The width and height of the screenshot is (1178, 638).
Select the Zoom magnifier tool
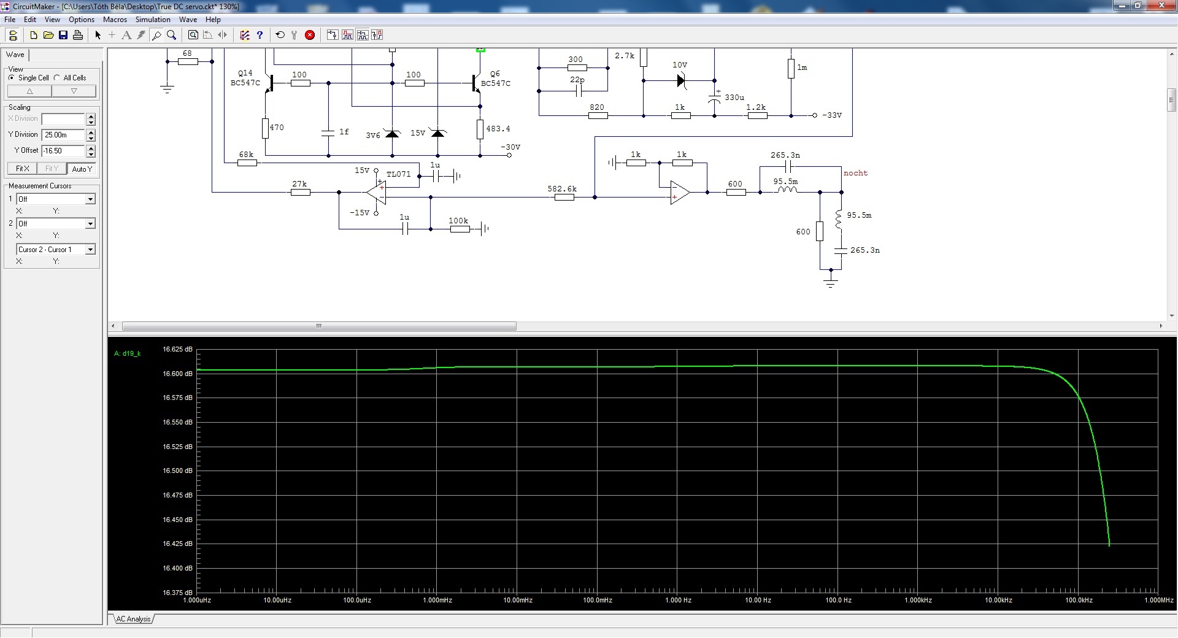(x=172, y=35)
